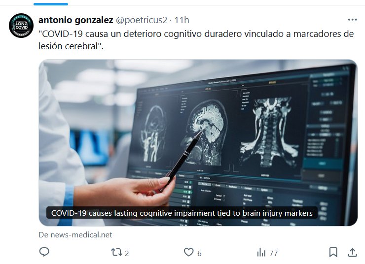This screenshot has width=365, height=264.
Task: Open the three-dot more options menu
Action: pyautogui.click(x=352, y=20)
